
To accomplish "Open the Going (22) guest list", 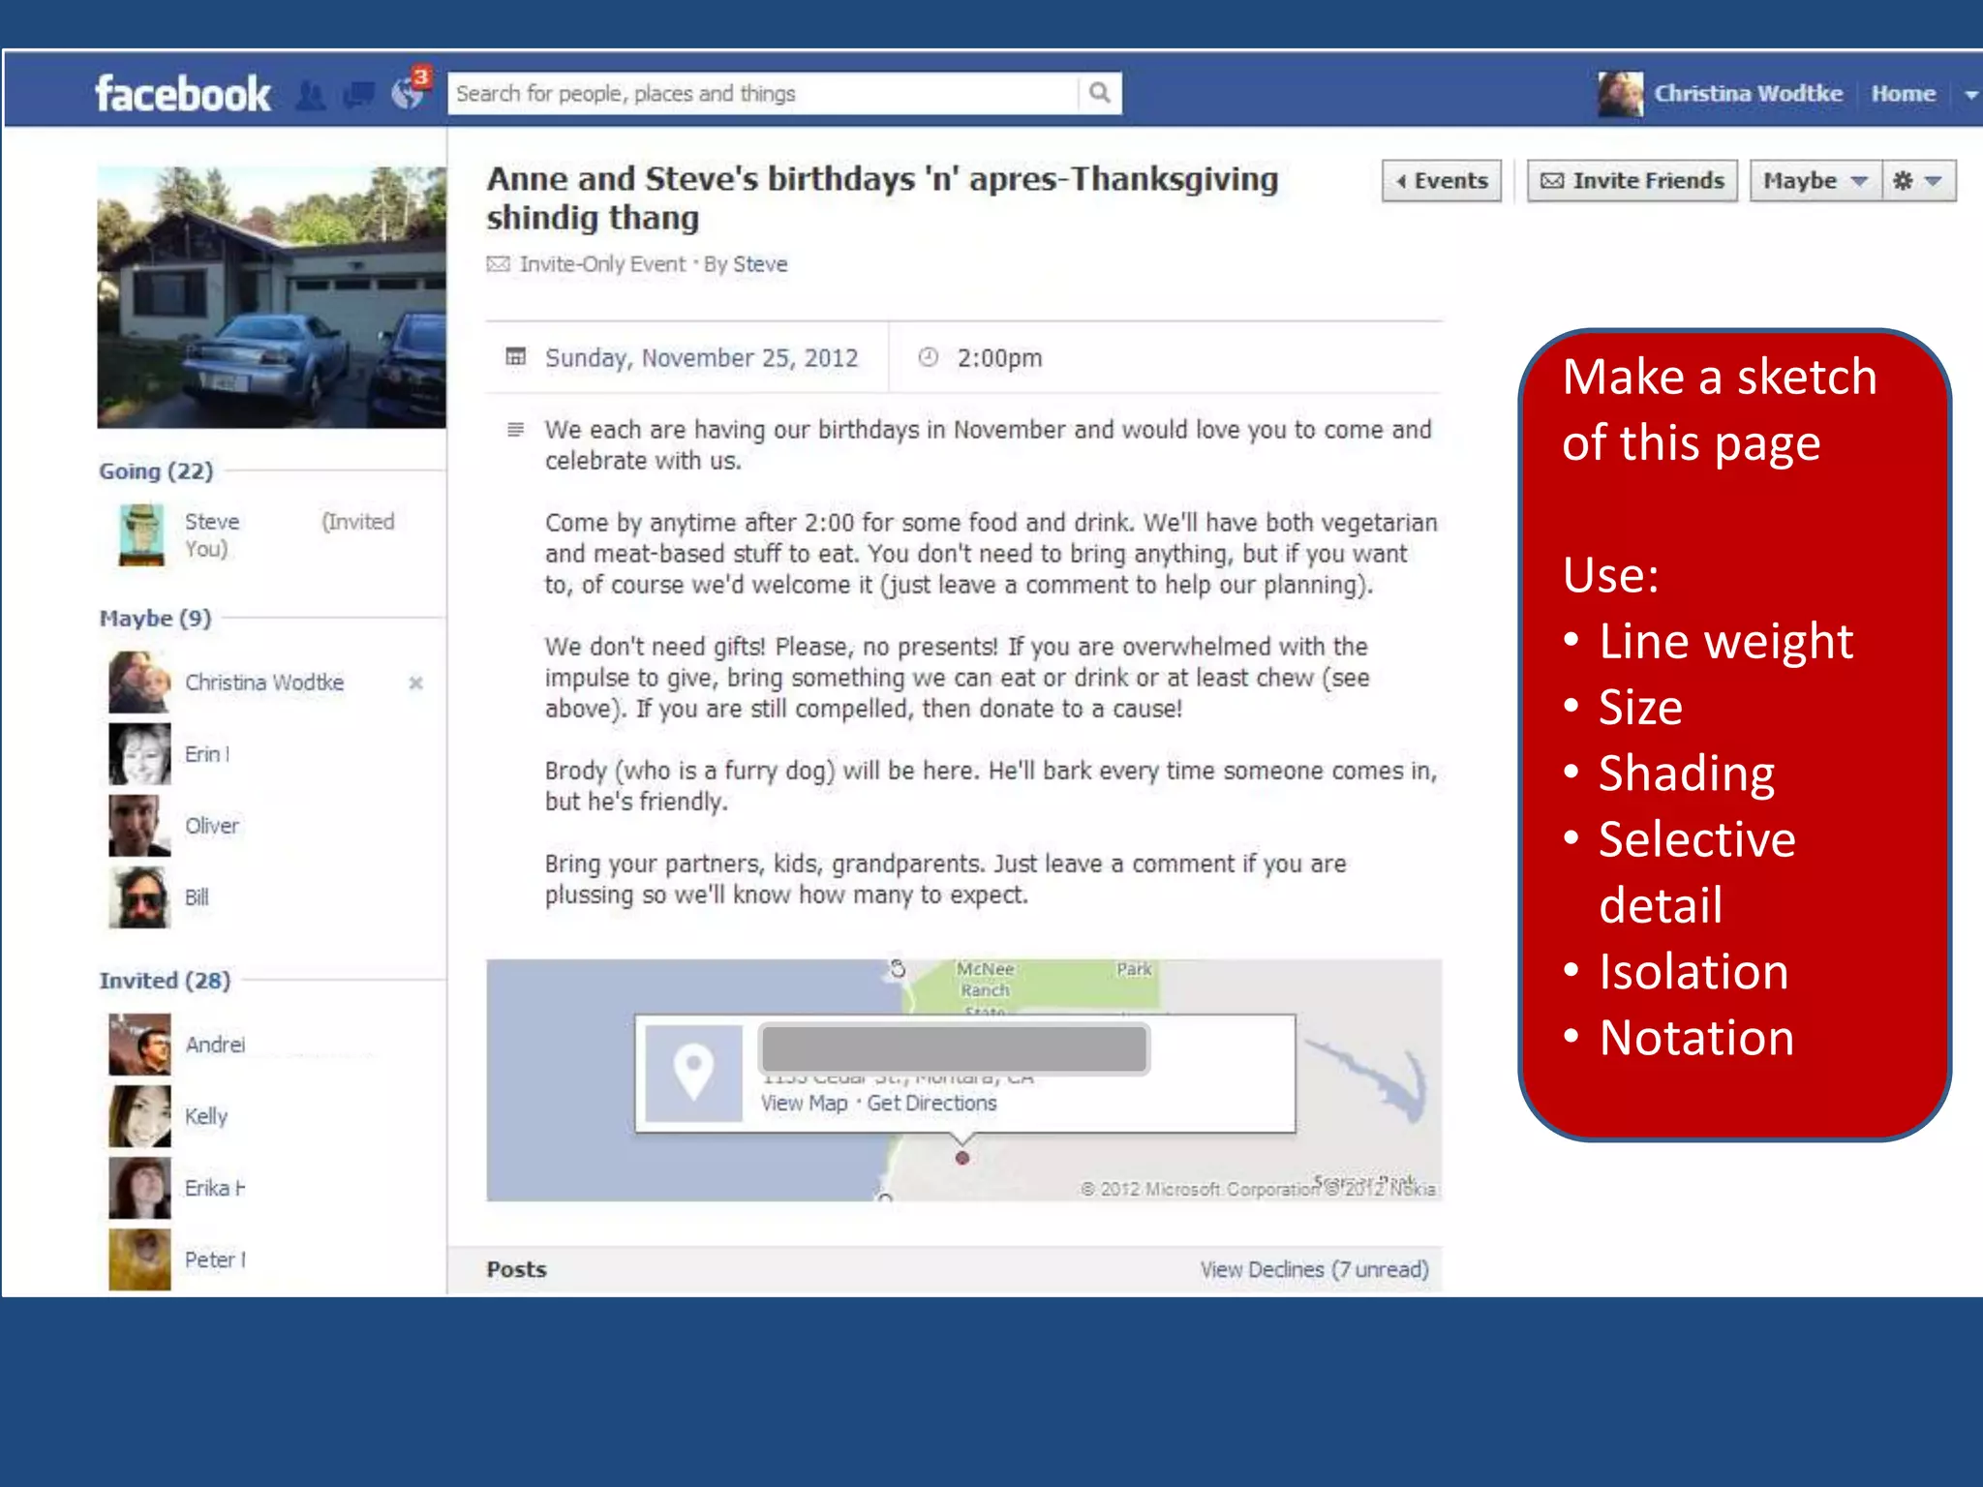I will click(156, 471).
